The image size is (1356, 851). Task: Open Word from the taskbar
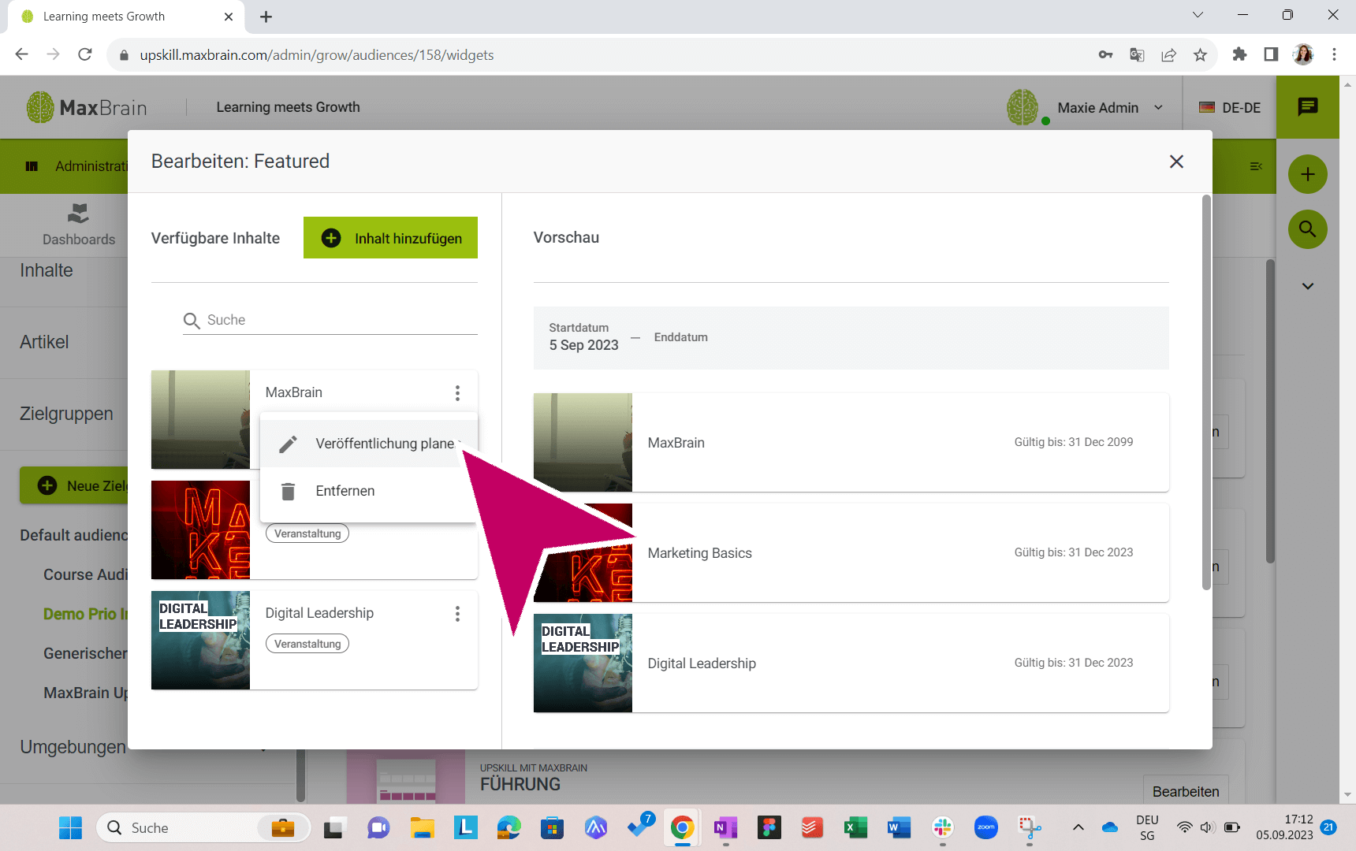[x=899, y=827]
